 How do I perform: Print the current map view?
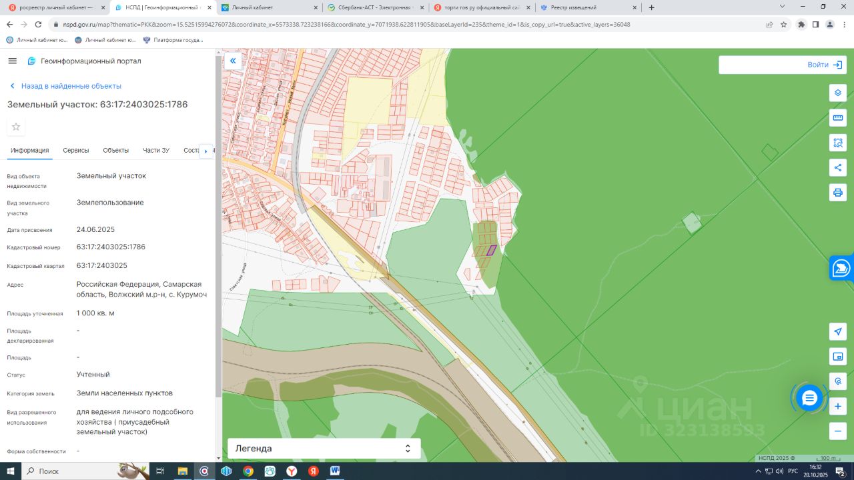click(x=838, y=193)
